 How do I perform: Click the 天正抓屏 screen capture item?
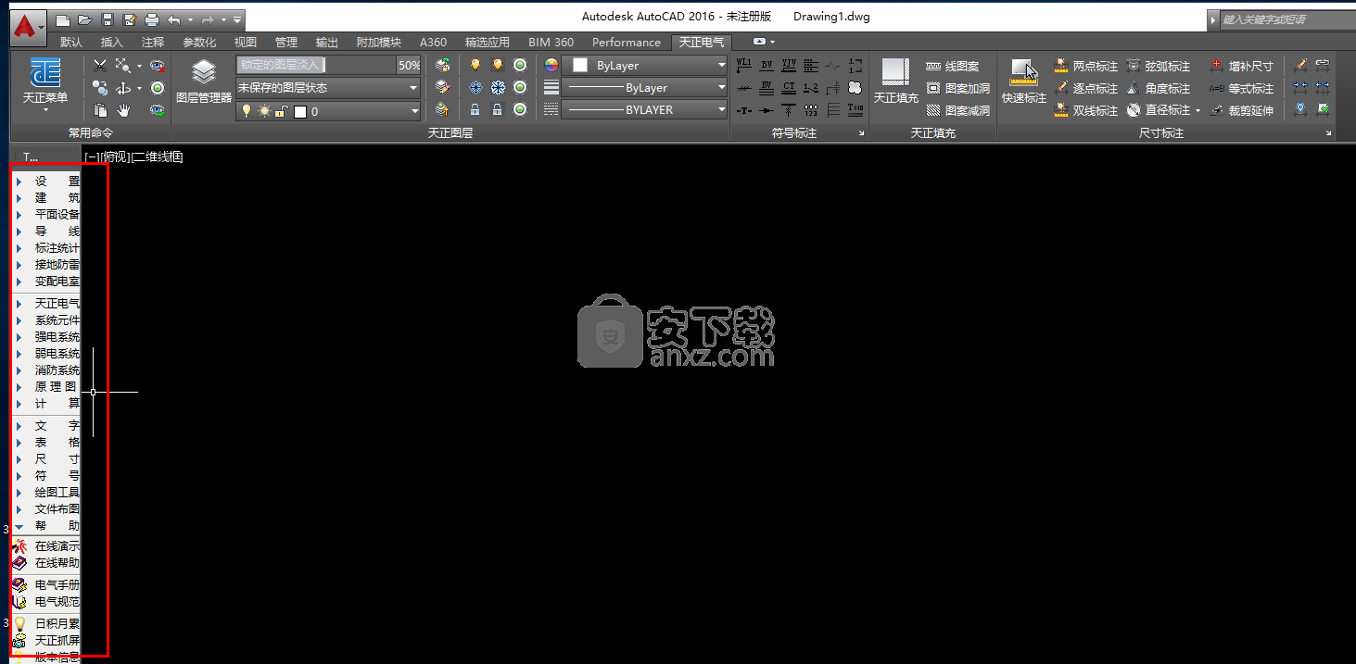(46, 640)
